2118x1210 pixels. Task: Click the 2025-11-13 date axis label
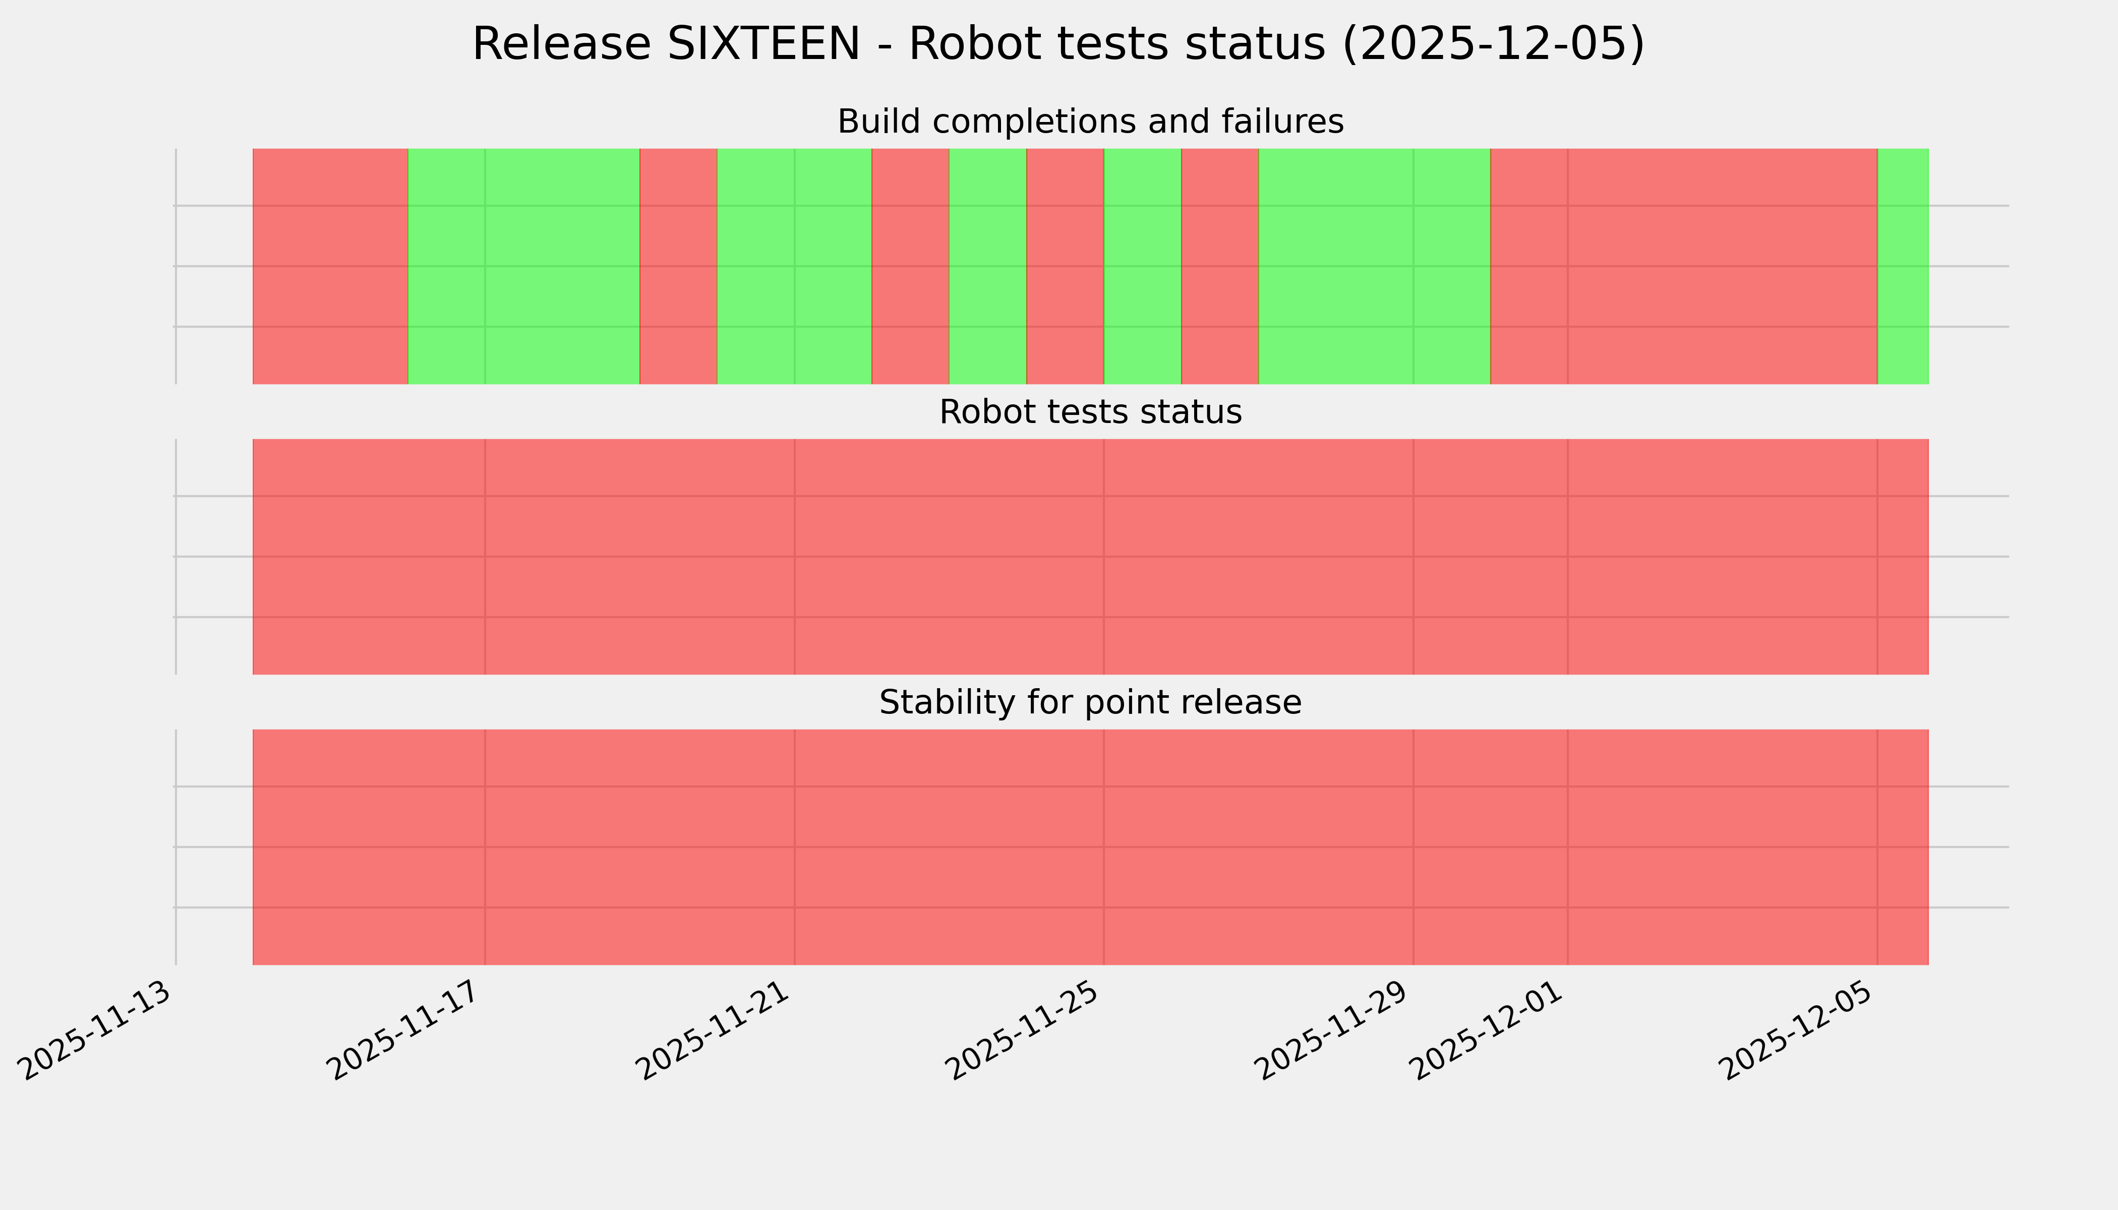pyautogui.click(x=99, y=1030)
